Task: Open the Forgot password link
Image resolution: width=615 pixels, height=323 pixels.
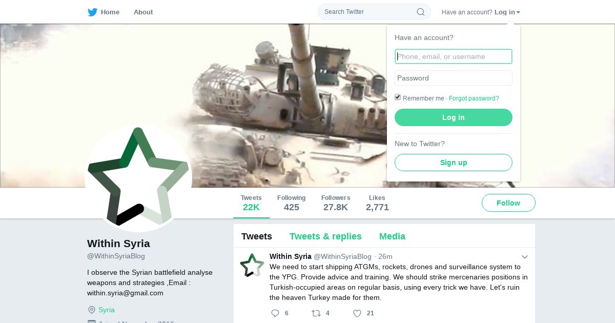Action: [x=474, y=98]
